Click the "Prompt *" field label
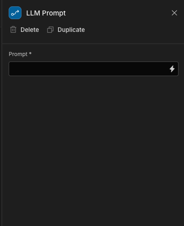The width and height of the screenshot is (184, 226). click(x=20, y=54)
